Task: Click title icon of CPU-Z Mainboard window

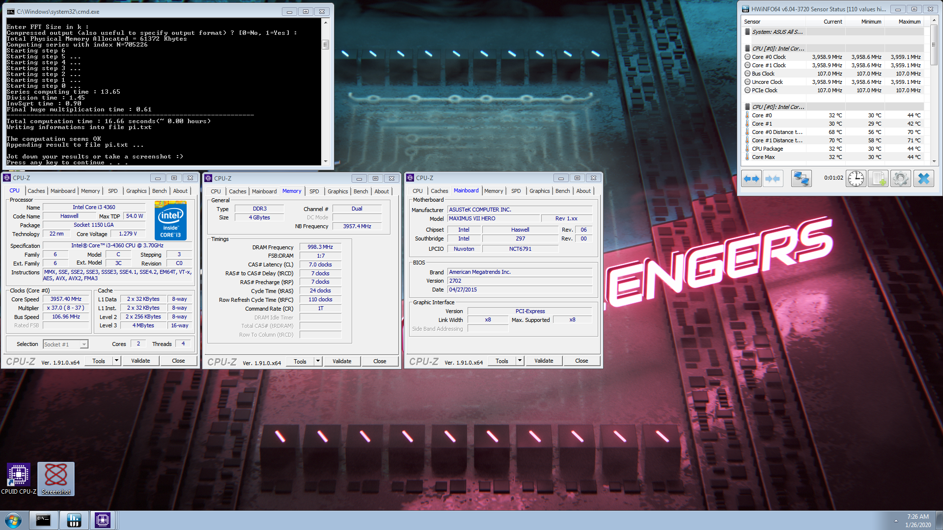Action: pos(411,178)
